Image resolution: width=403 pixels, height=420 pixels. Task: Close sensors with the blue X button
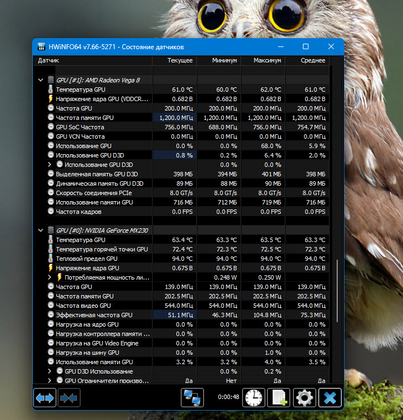pos(330,398)
